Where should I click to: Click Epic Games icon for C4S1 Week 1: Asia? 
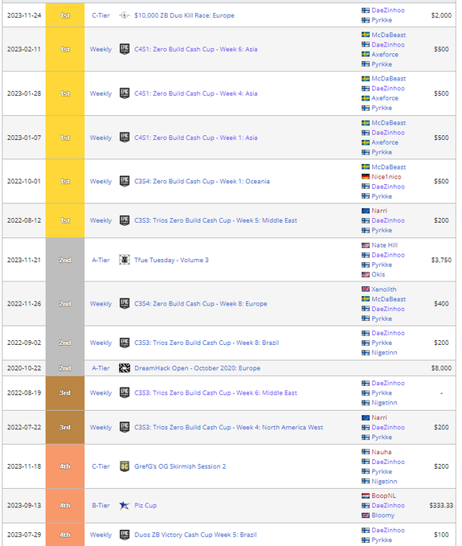pos(125,138)
